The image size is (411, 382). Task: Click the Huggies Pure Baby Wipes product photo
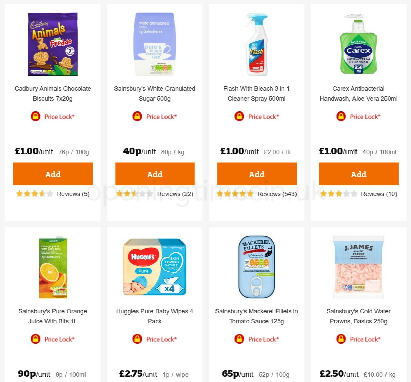[x=154, y=267]
